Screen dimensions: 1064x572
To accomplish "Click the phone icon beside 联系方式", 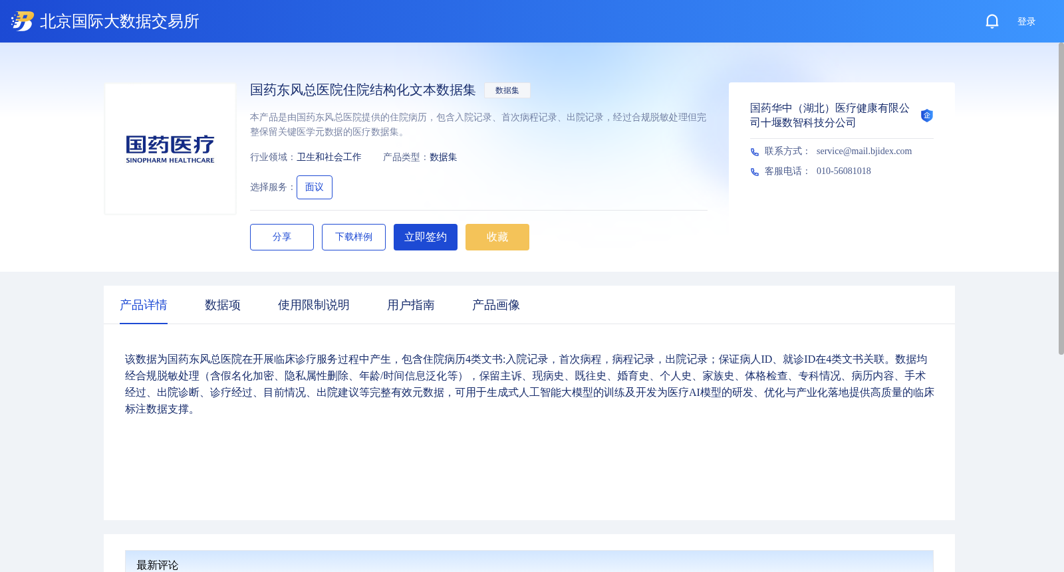I will pyautogui.click(x=755, y=152).
